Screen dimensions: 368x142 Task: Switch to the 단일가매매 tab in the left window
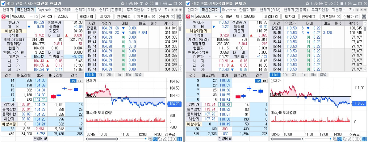pos(63,10)
